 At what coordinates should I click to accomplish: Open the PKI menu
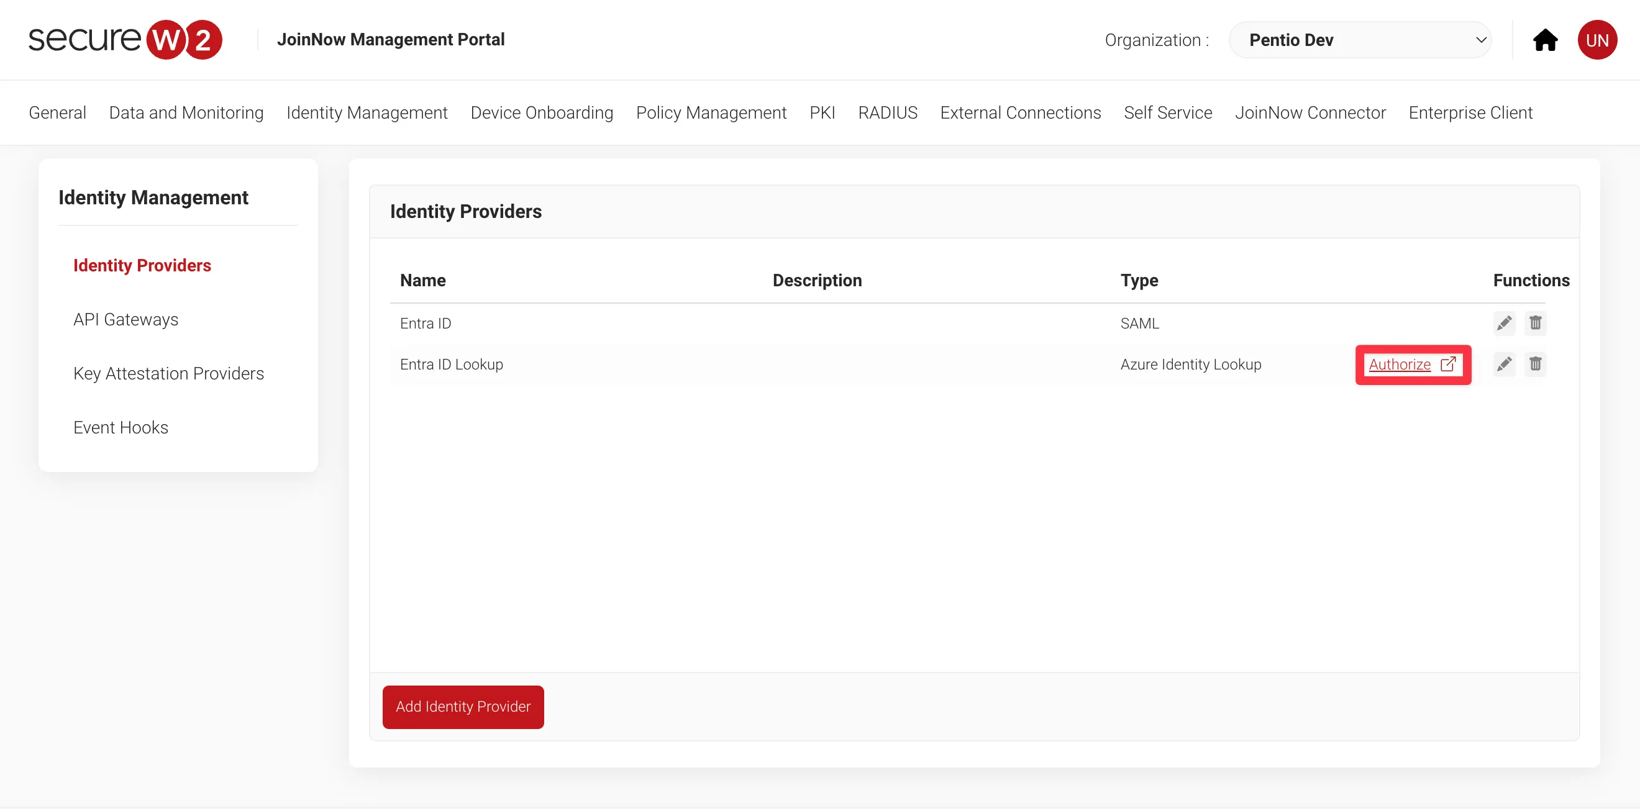822,112
